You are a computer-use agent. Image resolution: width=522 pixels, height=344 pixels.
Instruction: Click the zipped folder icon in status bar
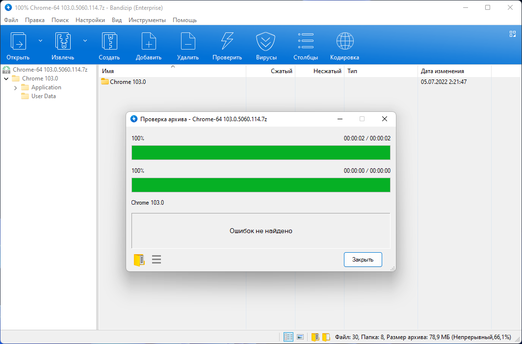point(315,337)
